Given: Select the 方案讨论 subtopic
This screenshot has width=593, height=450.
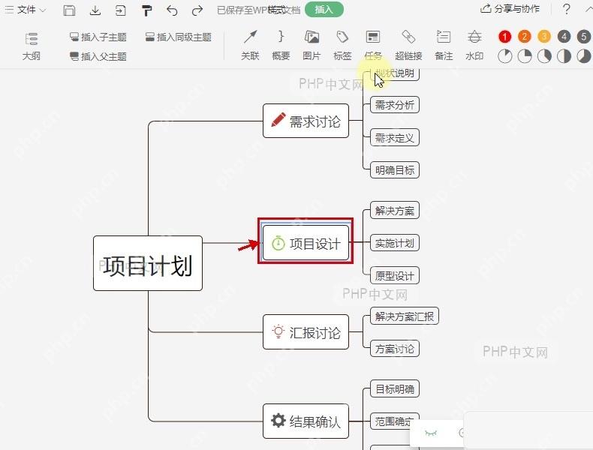Looking at the screenshot, I should tap(394, 348).
